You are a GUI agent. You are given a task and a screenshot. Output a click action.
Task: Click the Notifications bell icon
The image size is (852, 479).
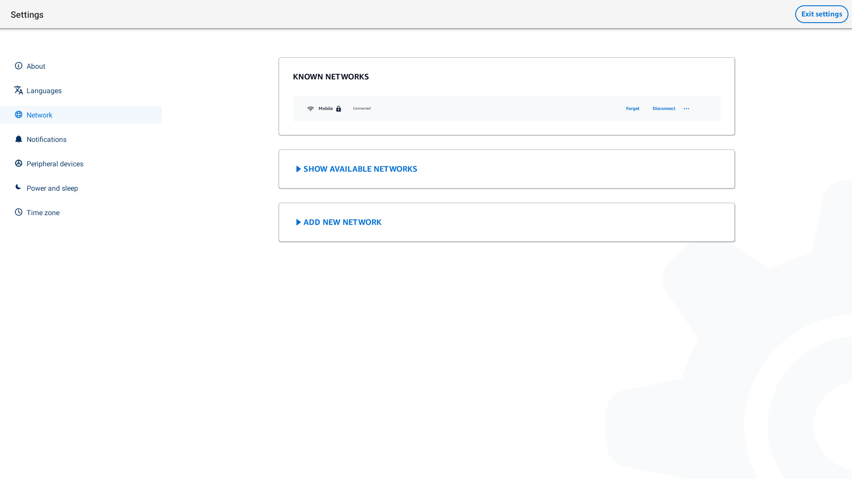click(19, 139)
